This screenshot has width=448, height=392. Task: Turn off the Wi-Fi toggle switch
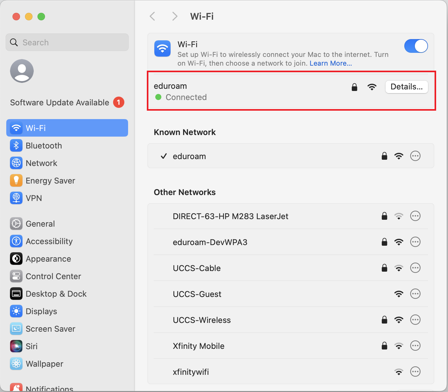point(416,46)
